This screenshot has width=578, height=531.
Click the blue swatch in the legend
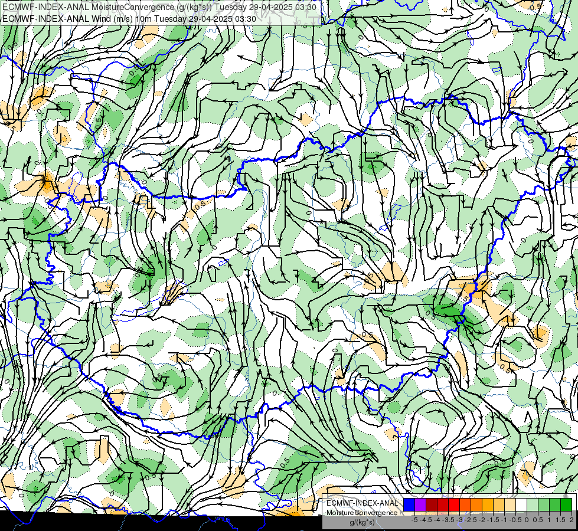[409, 504]
